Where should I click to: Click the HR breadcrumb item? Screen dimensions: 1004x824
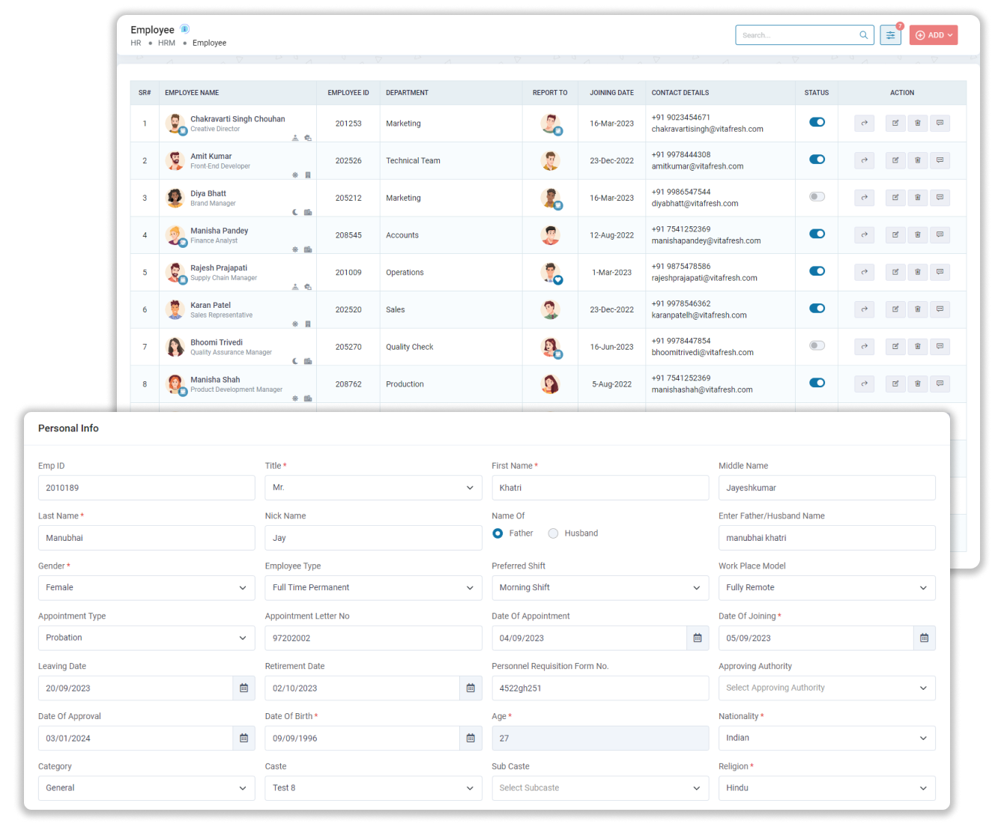[136, 43]
